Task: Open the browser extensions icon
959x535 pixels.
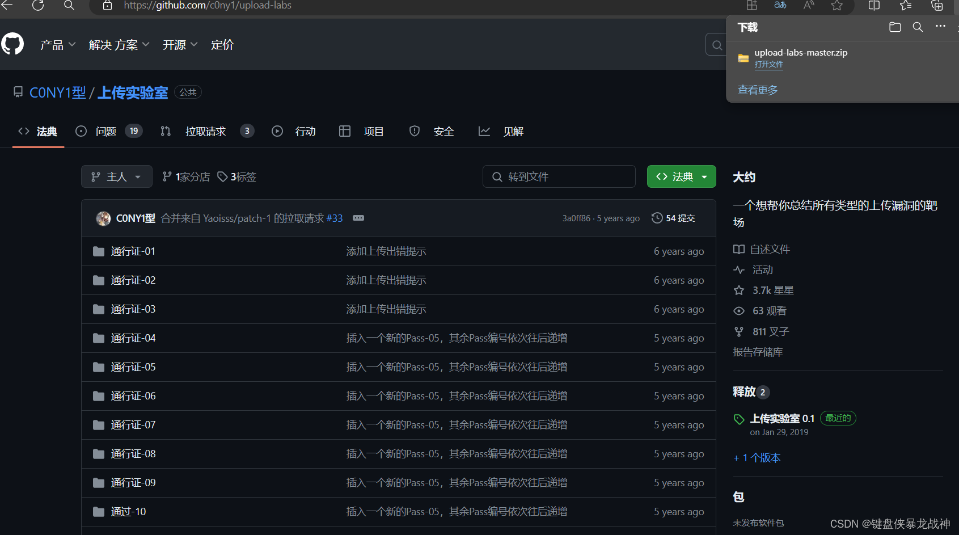Action: point(751,6)
